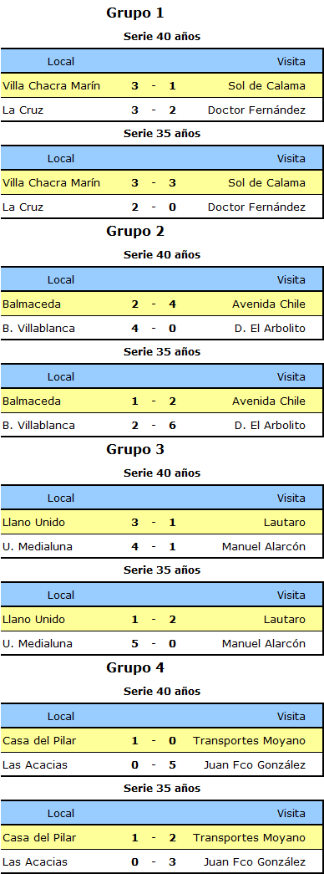Click the Grupo 4 heading
The image size is (324, 874).
click(x=135, y=667)
